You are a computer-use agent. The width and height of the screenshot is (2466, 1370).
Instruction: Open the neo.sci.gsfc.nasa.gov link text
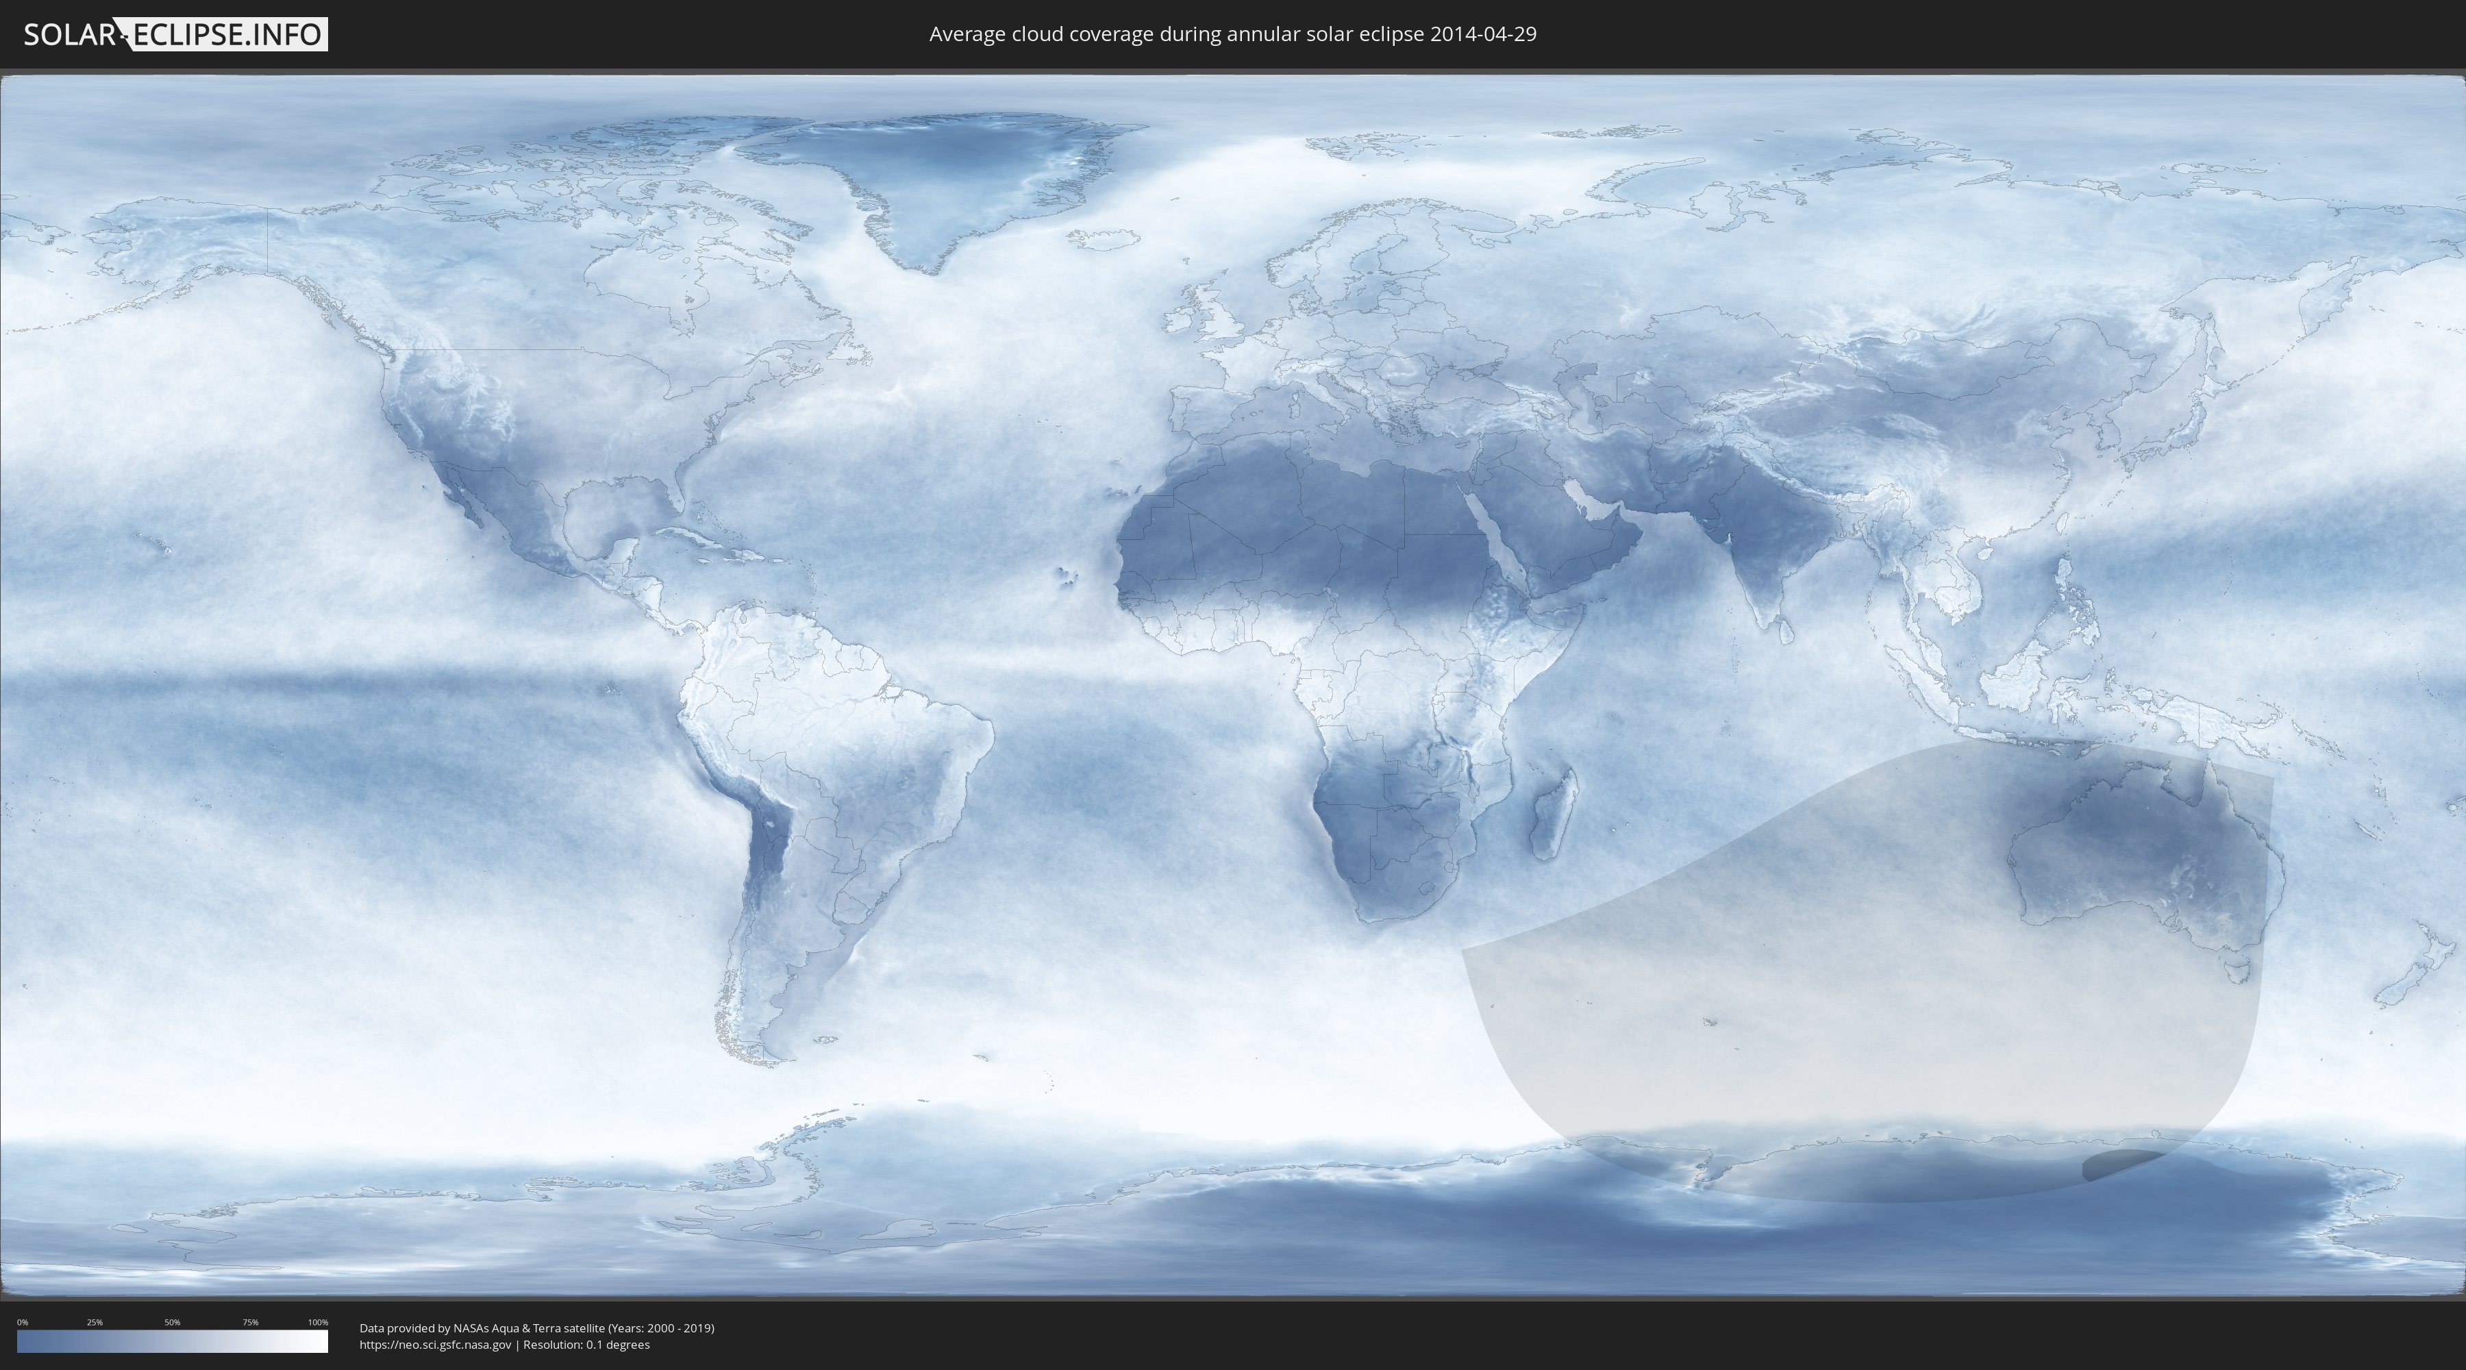436,1344
